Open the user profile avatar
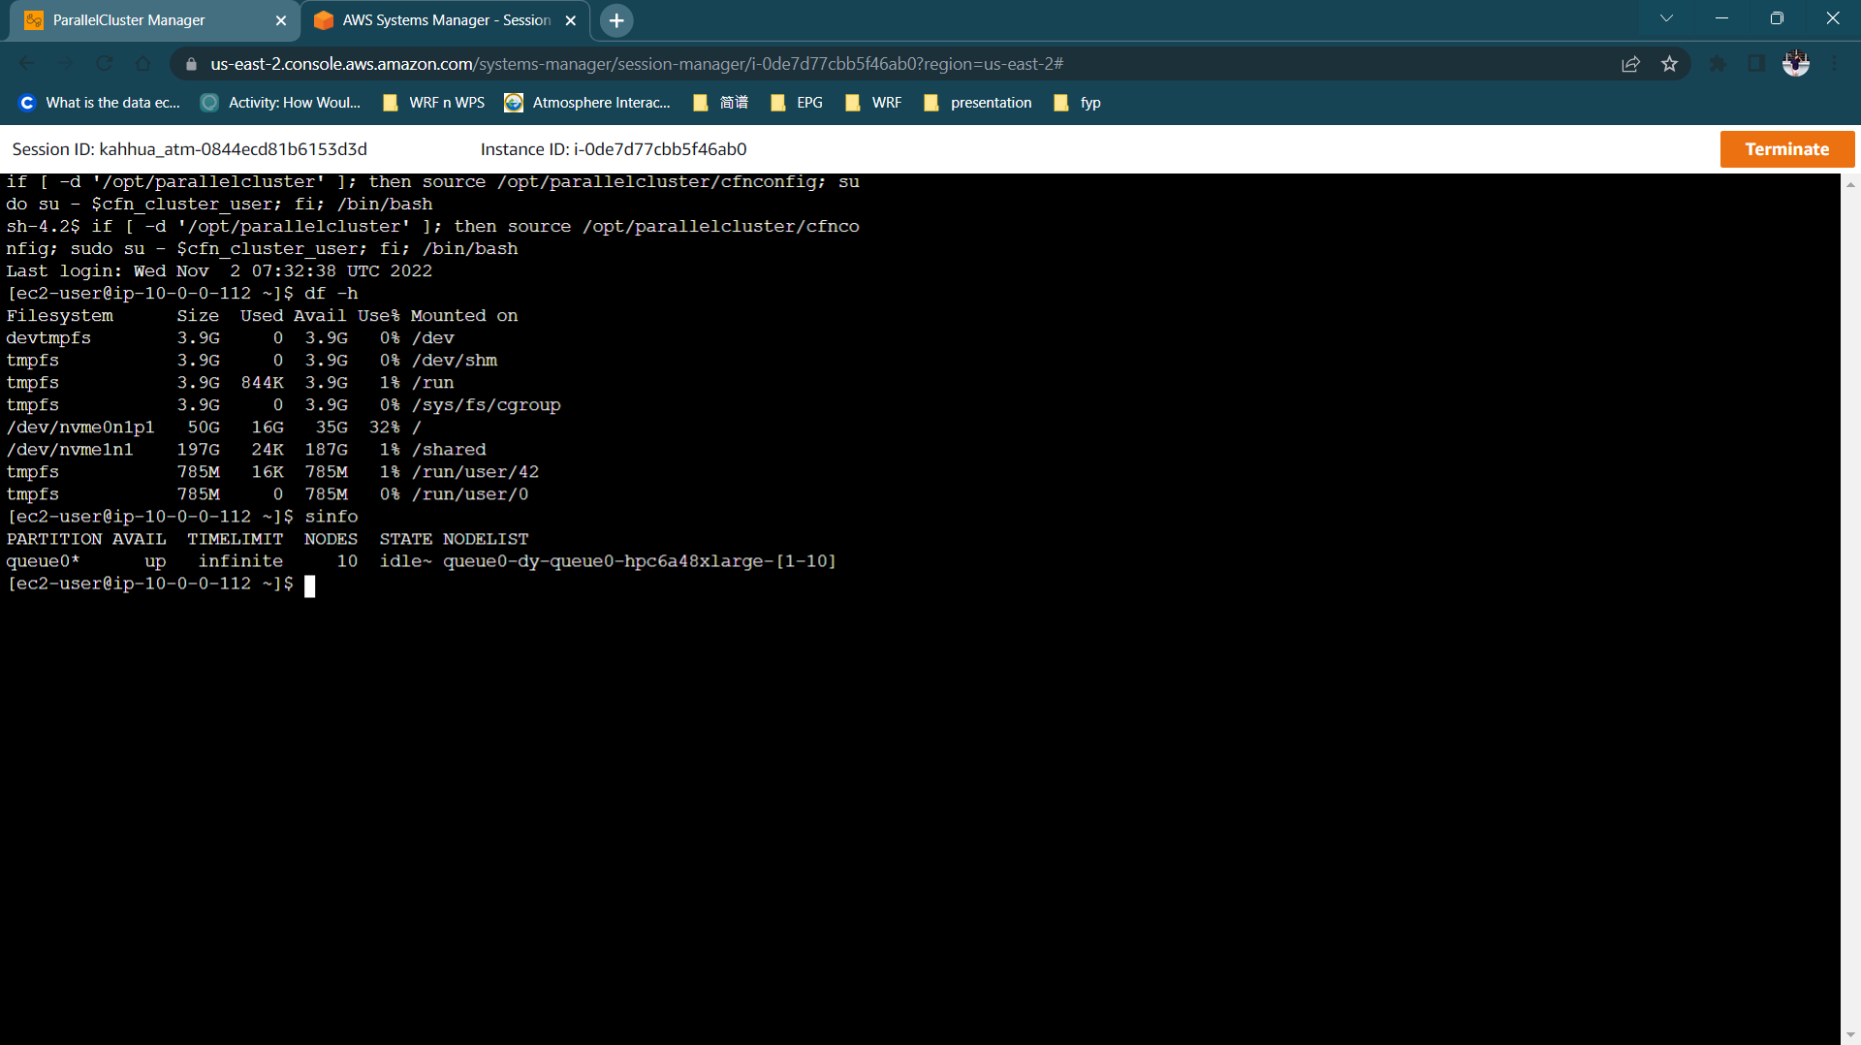This screenshot has width=1861, height=1045. tap(1796, 64)
